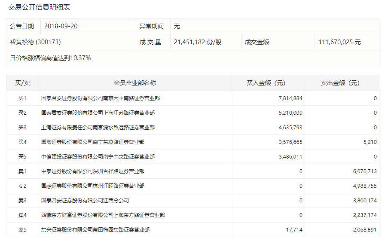Click the 卖出金额（元） column header

342,83
